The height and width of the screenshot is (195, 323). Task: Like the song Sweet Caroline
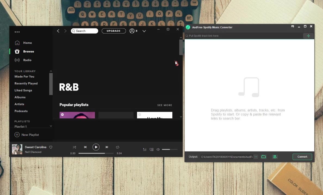(x=51, y=147)
